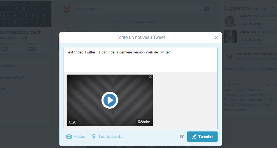Click the Suggestions heading
This screenshot has width=277, height=148.
237,8
